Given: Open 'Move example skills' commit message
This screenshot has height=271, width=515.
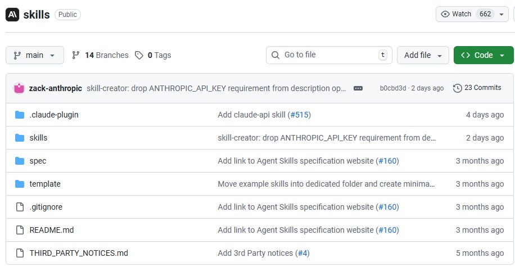Looking at the screenshot, I should (x=326, y=184).
